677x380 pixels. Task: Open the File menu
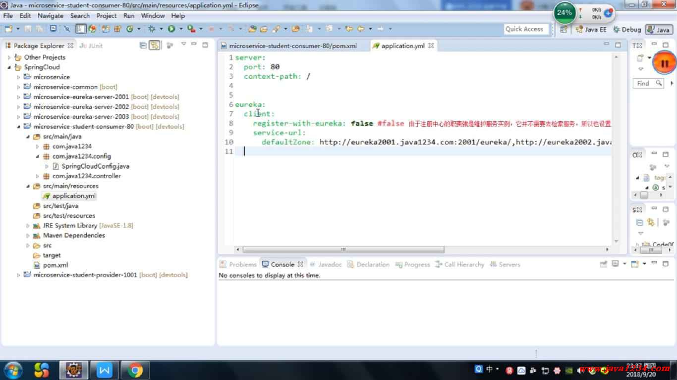[8, 15]
